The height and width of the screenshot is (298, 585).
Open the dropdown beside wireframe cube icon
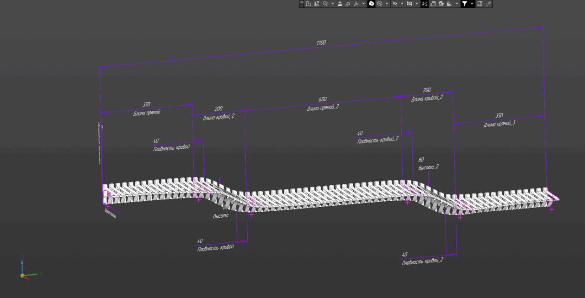click(x=387, y=4)
